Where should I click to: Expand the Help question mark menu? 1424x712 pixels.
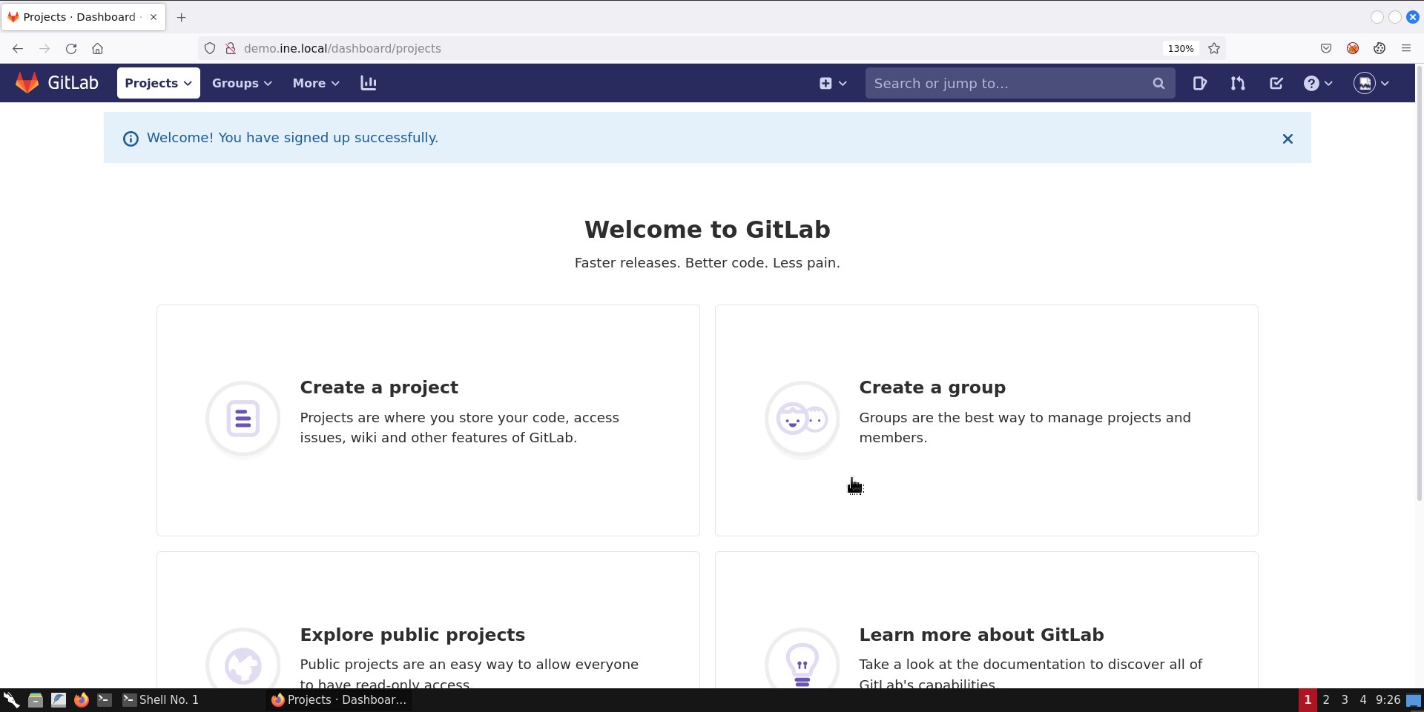(x=1318, y=83)
